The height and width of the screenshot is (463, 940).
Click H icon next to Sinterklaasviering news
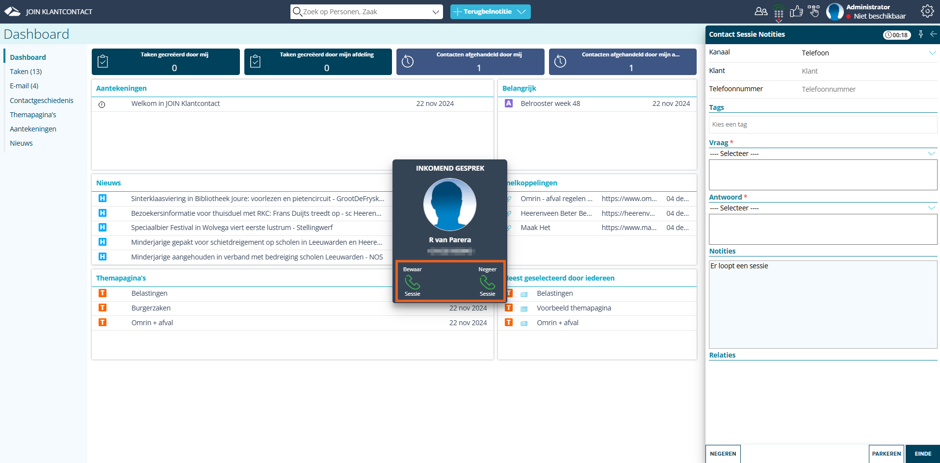pos(103,198)
